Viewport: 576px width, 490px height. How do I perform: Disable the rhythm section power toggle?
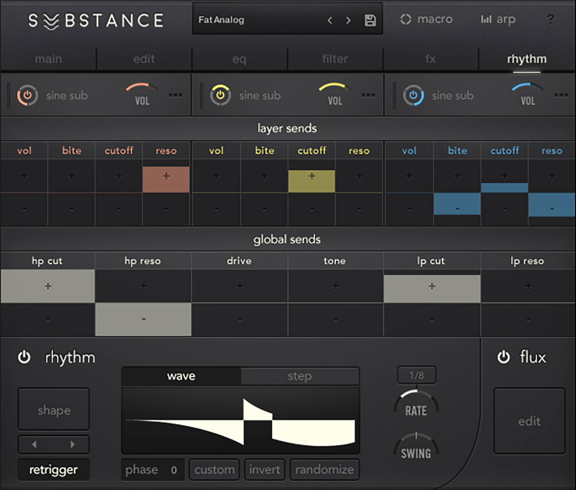pos(24,357)
